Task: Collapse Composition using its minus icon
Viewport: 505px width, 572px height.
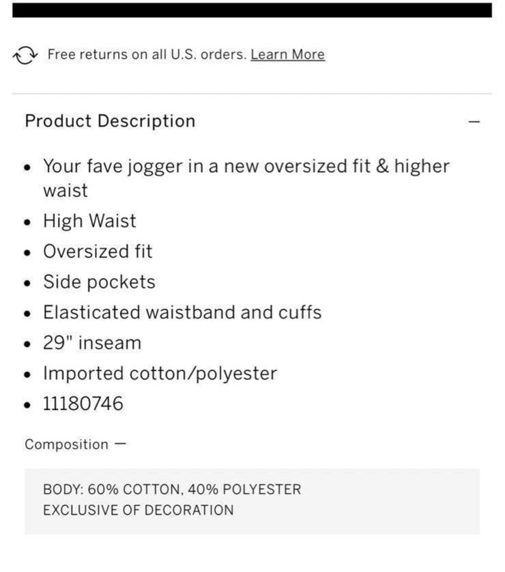Action: (x=120, y=444)
